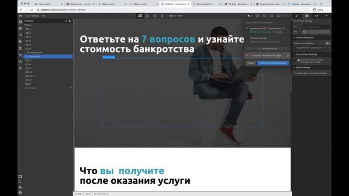This screenshot has width=349, height=196.
Task: Open the Assets panel
Action: tap(20, 62)
